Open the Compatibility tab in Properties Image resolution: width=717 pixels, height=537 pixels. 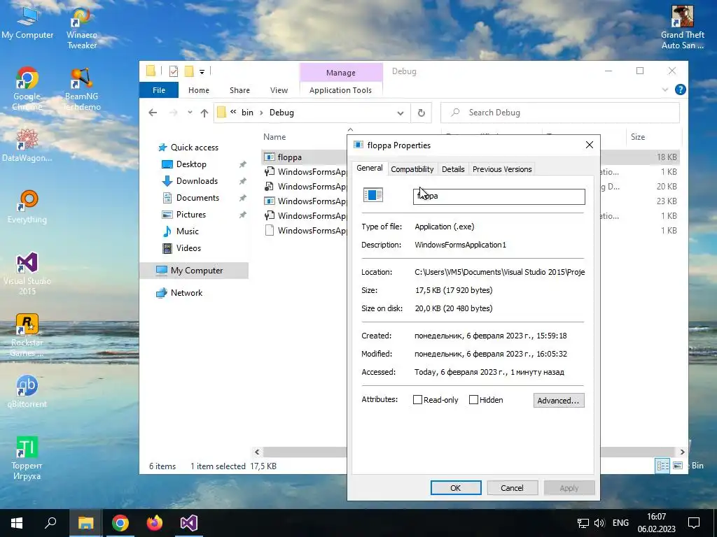[412, 169]
